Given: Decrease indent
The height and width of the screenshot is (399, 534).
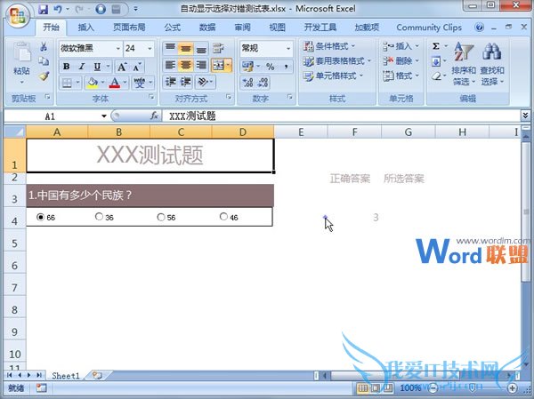Looking at the screenshot, I should pos(170,82).
